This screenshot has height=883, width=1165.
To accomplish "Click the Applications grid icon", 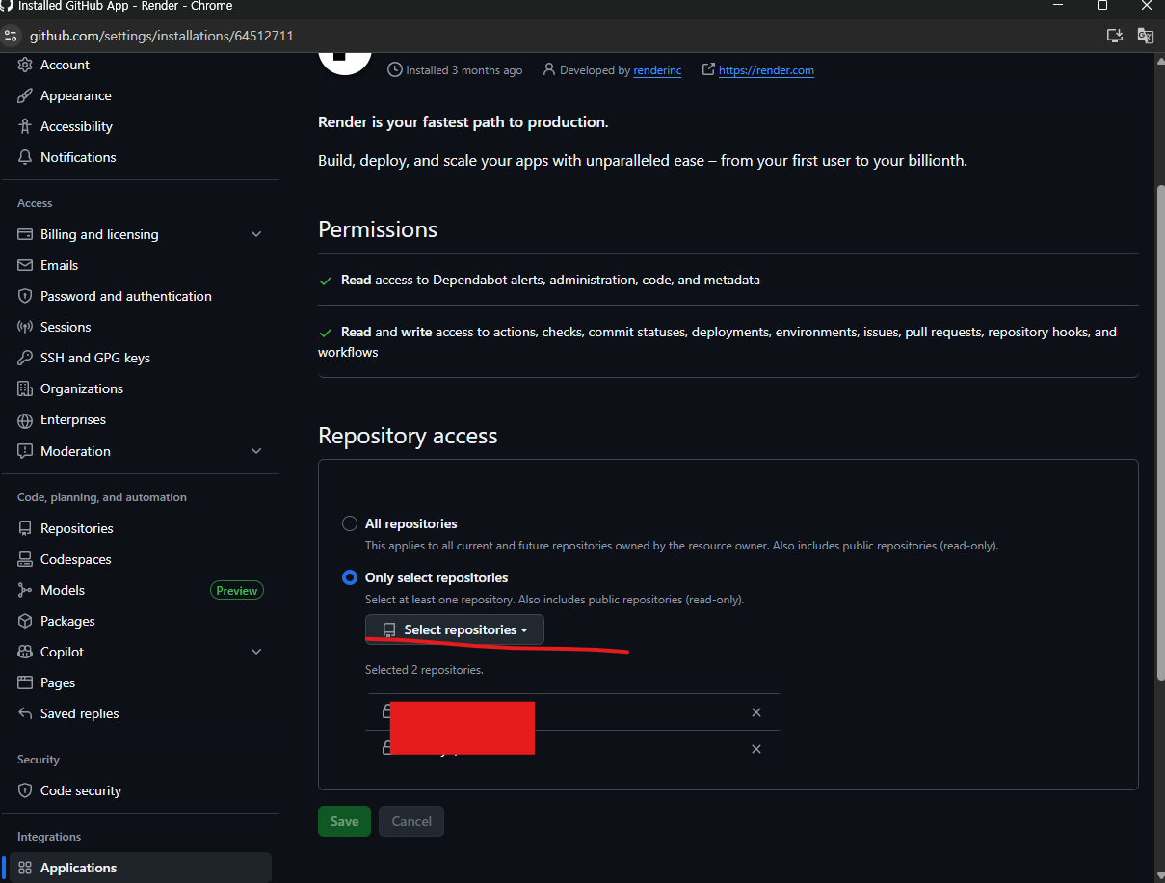I will pos(25,868).
